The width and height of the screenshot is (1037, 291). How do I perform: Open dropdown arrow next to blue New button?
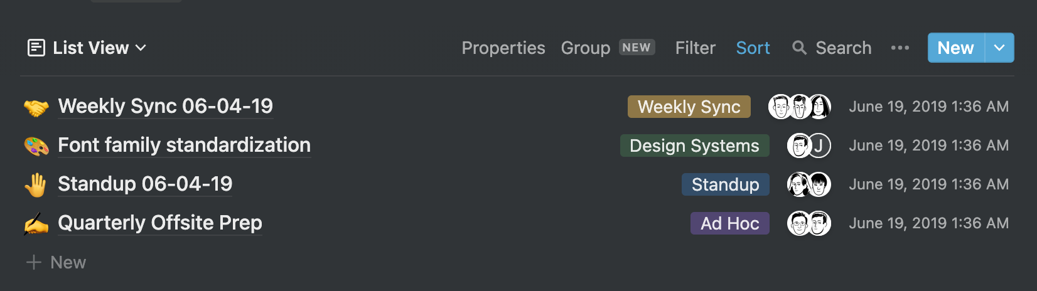click(x=1000, y=48)
